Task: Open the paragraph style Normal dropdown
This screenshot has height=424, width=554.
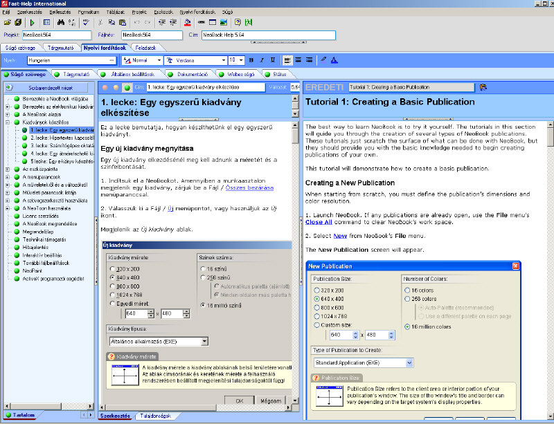Action: pyautogui.click(x=158, y=60)
